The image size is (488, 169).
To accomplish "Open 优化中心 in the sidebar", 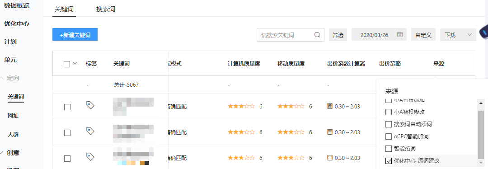I will tap(17, 23).
